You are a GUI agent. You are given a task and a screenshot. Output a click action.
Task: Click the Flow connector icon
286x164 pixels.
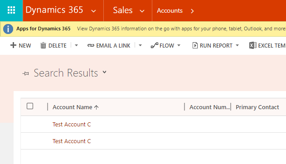coord(155,45)
